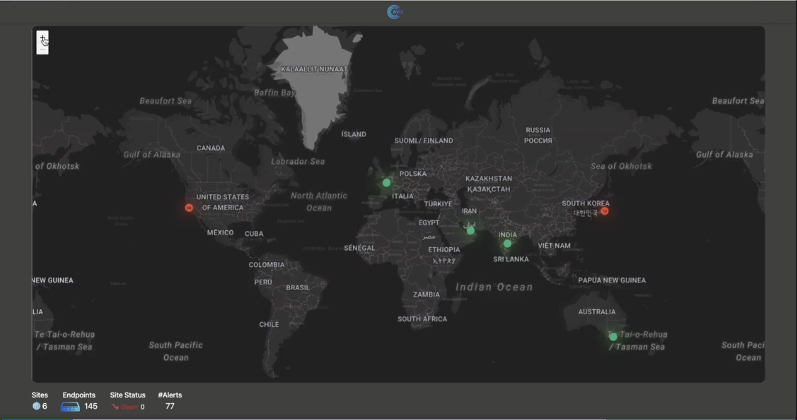Click the network switch icon under Endpoints

pyautogui.click(x=70, y=407)
